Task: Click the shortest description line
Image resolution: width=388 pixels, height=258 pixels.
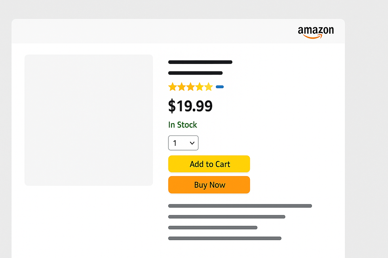Action: (213, 228)
